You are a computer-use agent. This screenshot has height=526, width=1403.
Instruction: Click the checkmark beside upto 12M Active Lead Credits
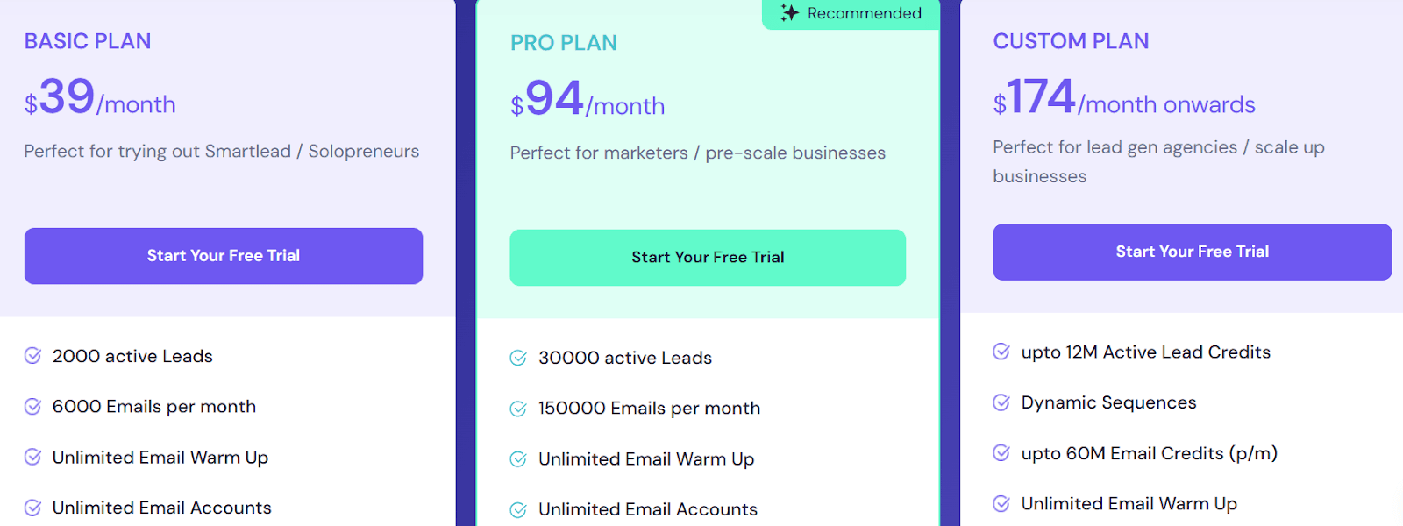coord(1001,352)
